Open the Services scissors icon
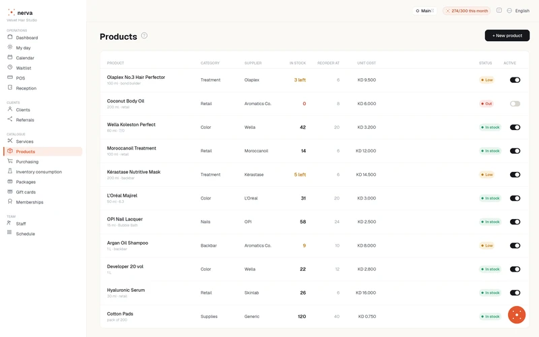 (x=10, y=141)
